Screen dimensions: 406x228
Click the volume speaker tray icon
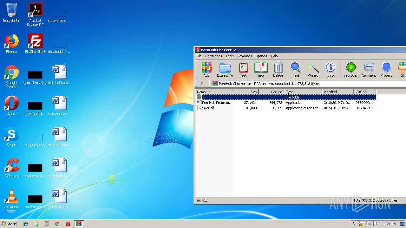(368, 224)
